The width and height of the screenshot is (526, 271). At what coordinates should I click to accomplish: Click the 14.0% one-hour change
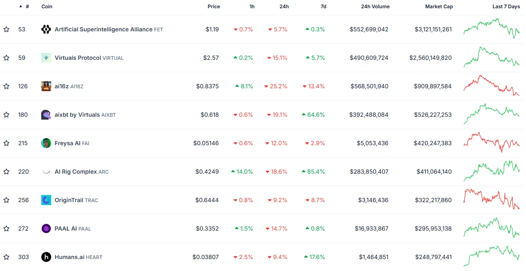pyautogui.click(x=242, y=172)
